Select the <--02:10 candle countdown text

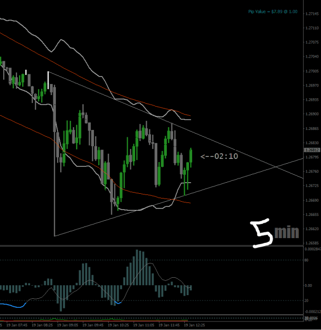click(x=219, y=156)
